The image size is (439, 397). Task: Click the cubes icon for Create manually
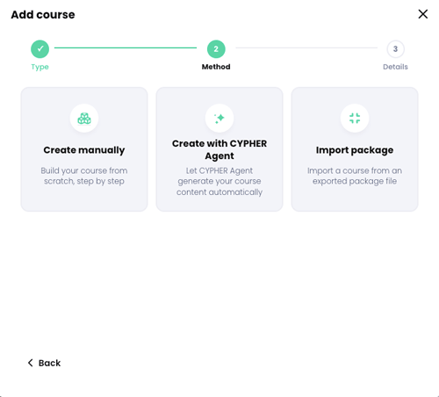(84, 119)
